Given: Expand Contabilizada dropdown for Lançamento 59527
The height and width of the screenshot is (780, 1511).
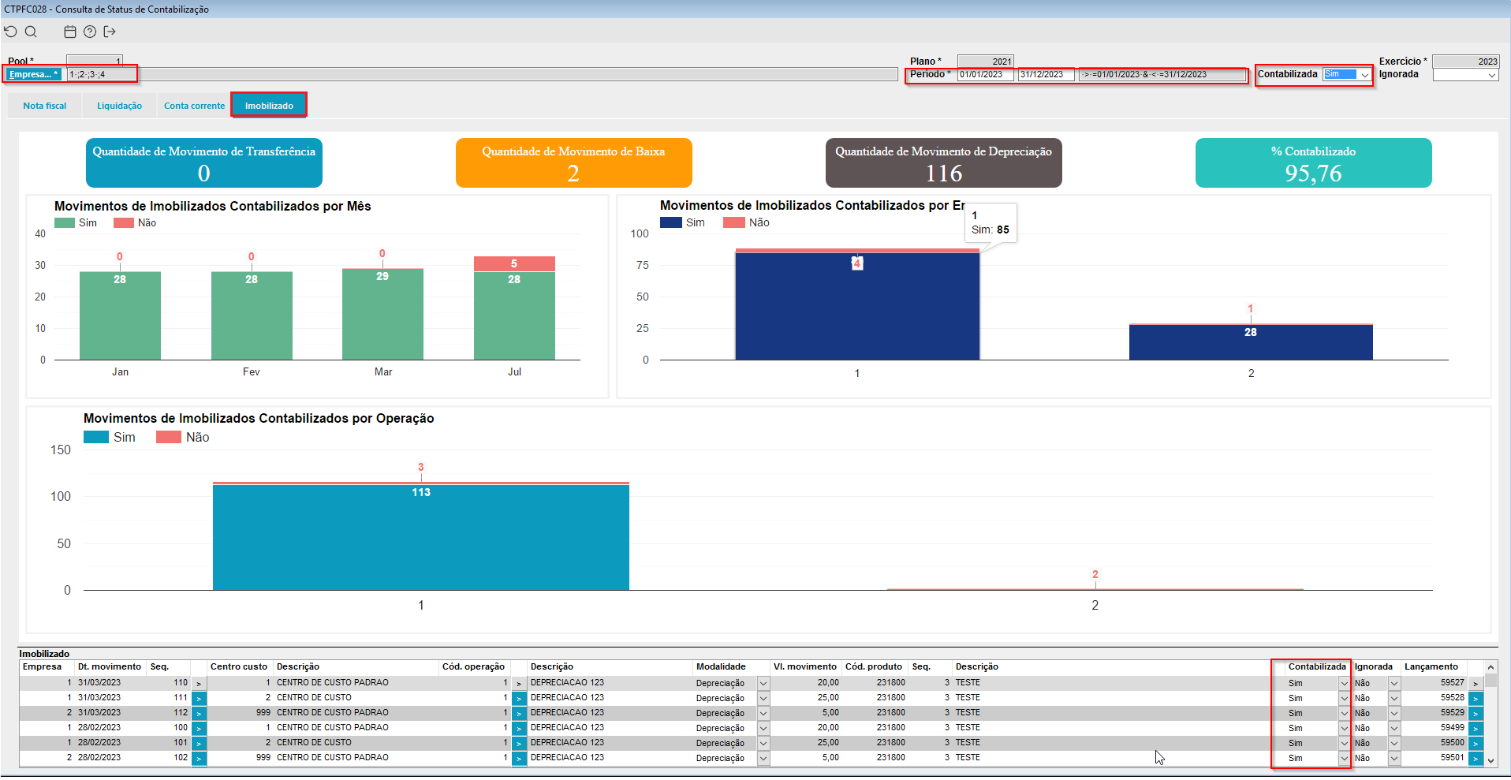Looking at the screenshot, I should pos(1344,684).
